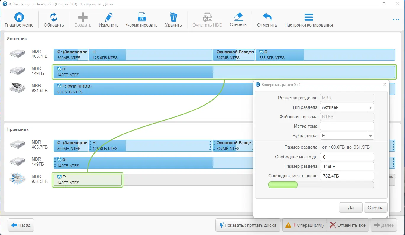Click the Далее button

384,225
